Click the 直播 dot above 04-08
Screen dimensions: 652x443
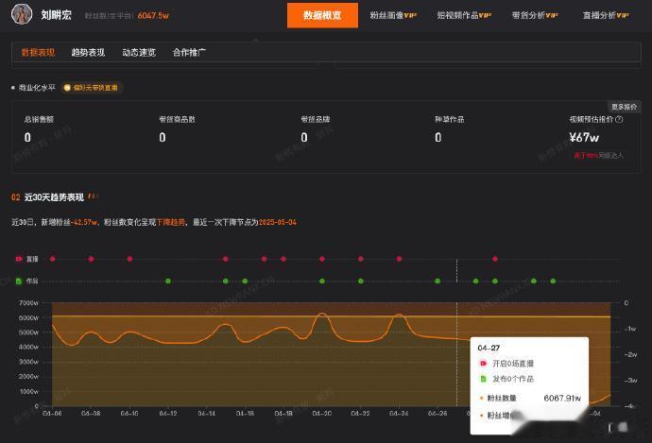coord(91,259)
